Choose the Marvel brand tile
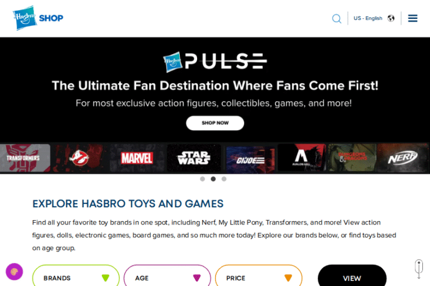 pyautogui.click(x=137, y=158)
